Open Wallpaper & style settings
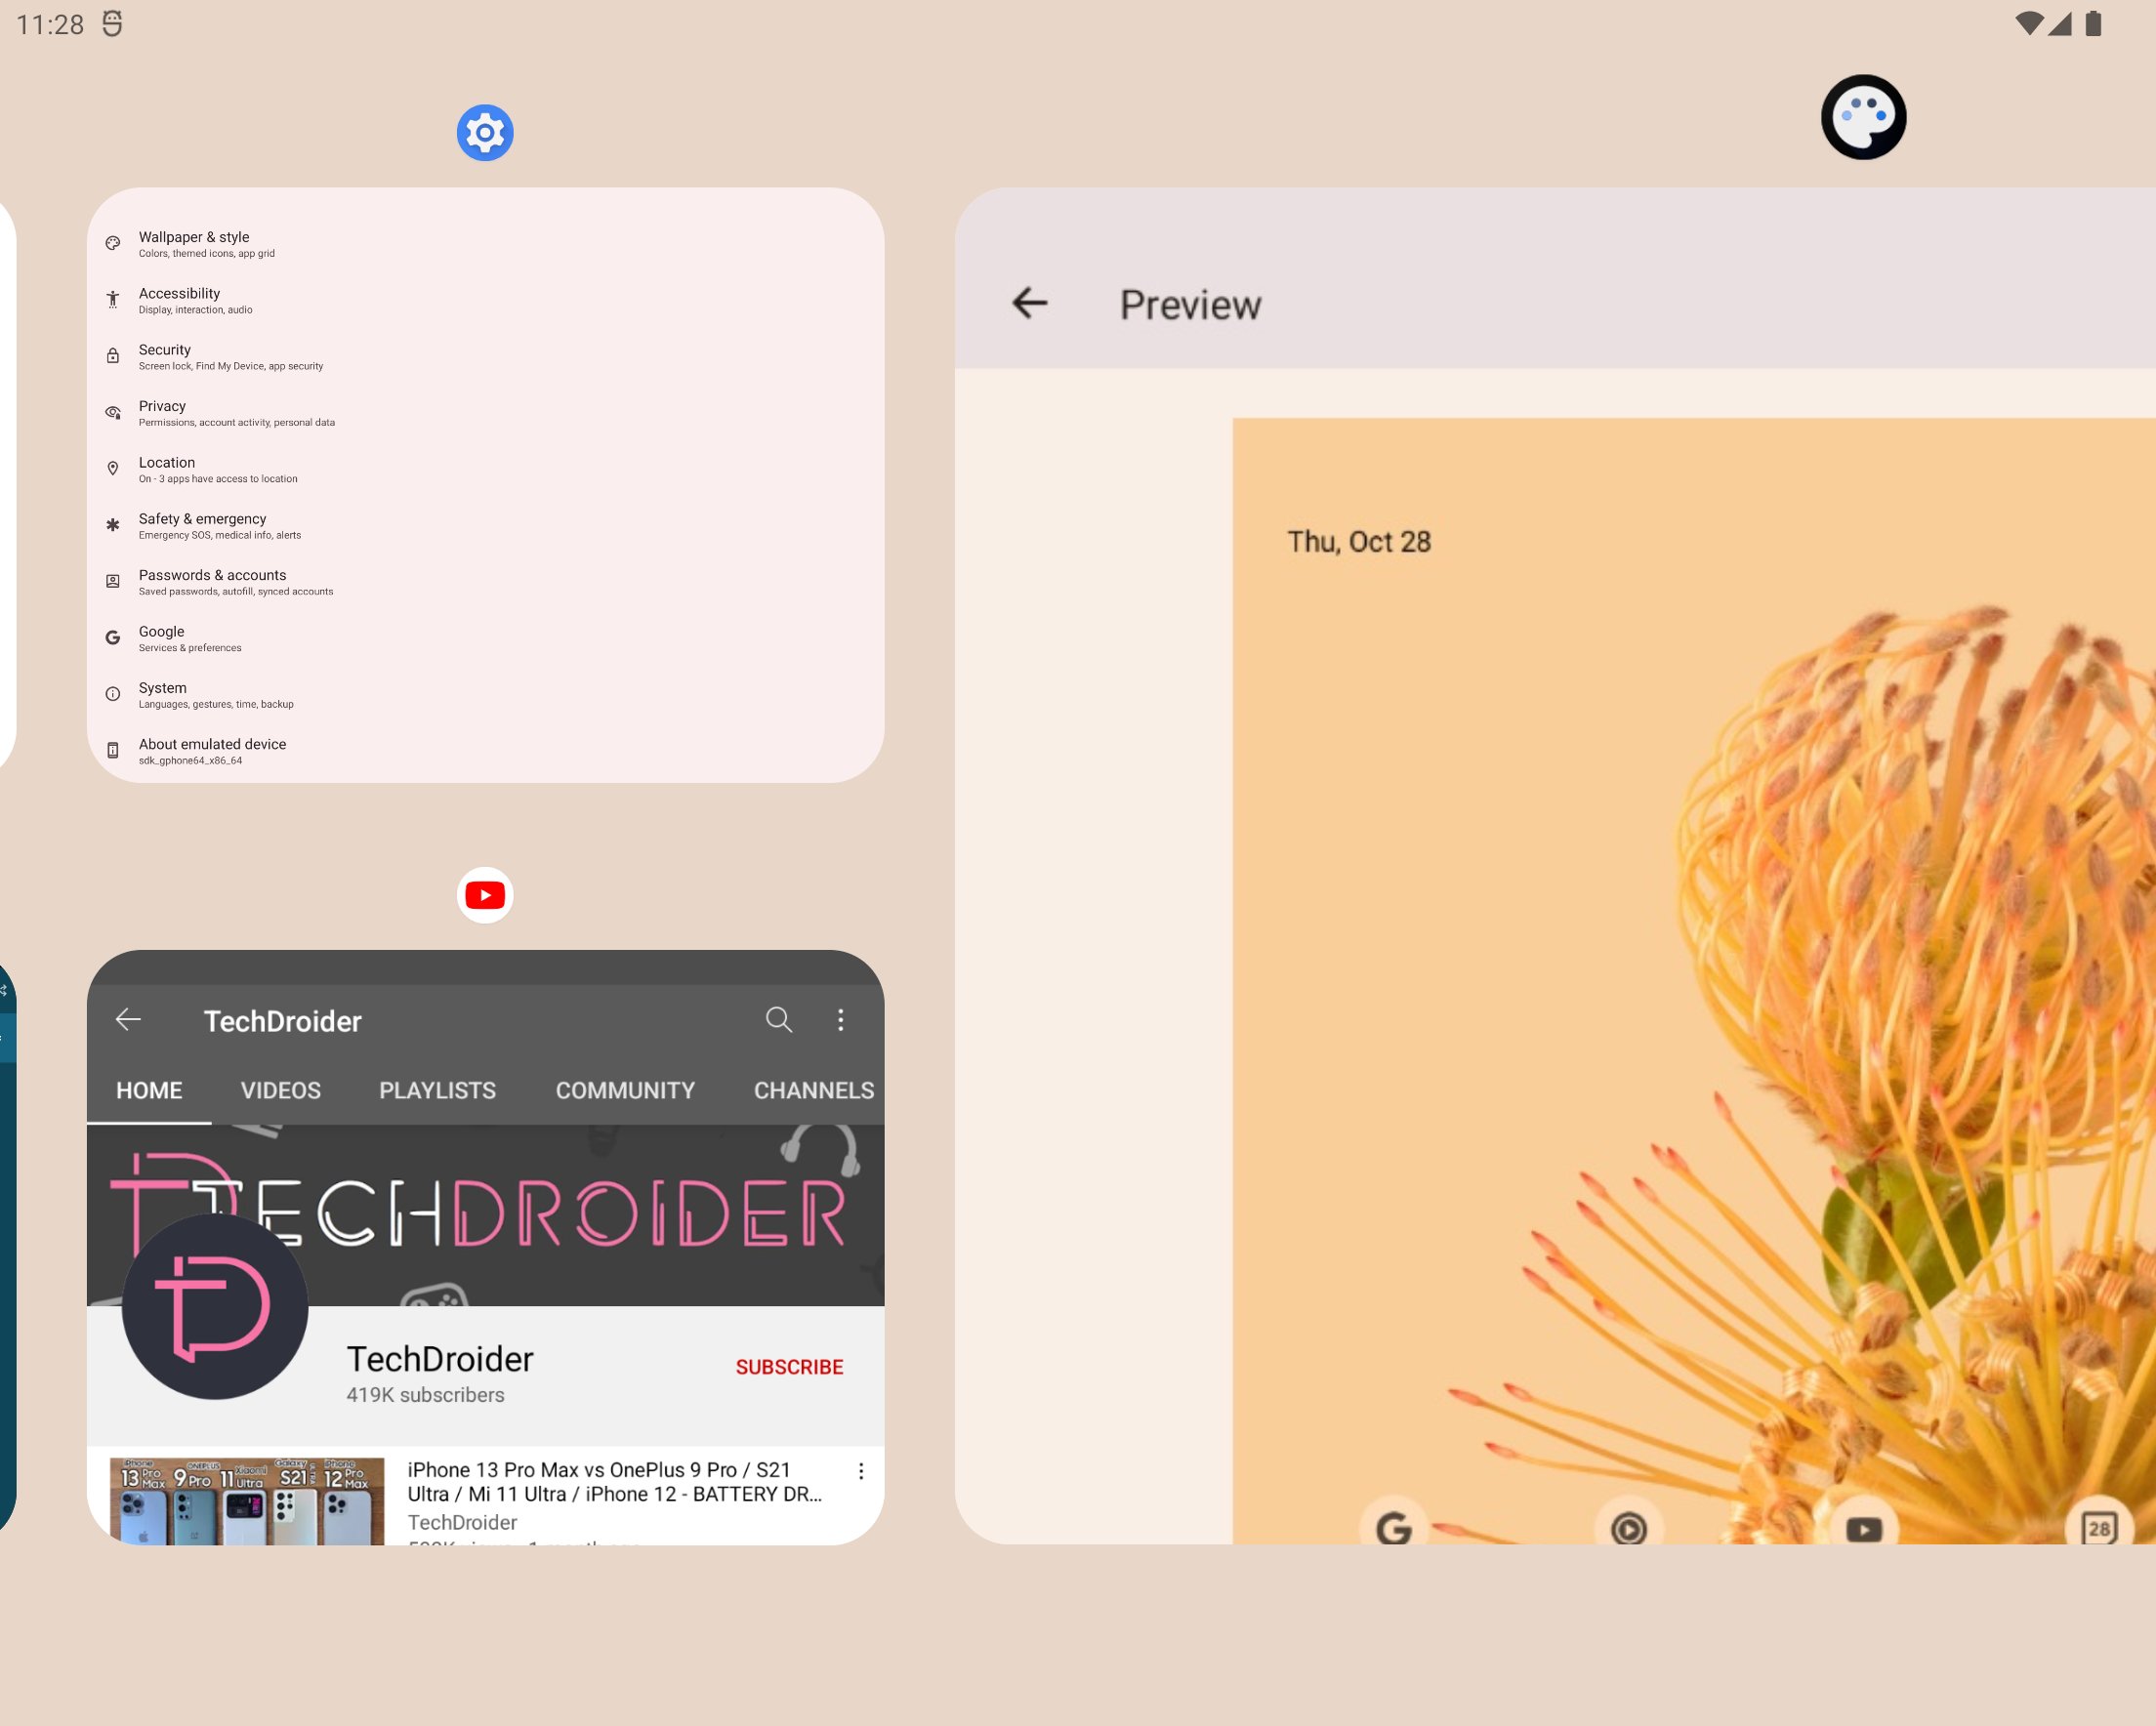 coord(485,244)
